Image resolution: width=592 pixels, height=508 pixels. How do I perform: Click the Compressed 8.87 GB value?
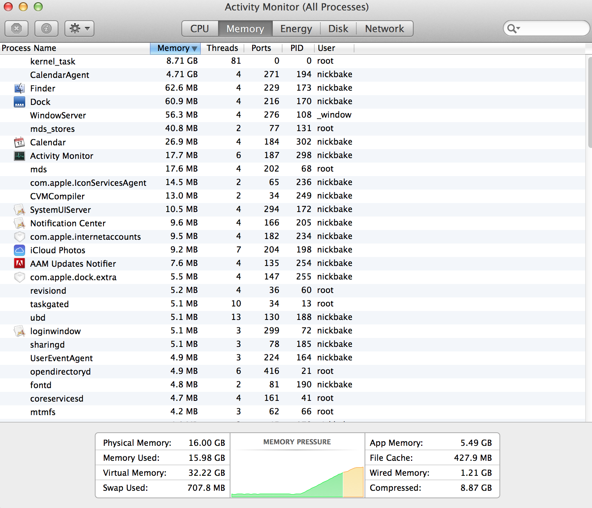point(476,488)
